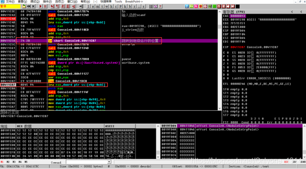Open the 插件(P) menu
Screen dimensions: 306x169
(x=47, y=2)
